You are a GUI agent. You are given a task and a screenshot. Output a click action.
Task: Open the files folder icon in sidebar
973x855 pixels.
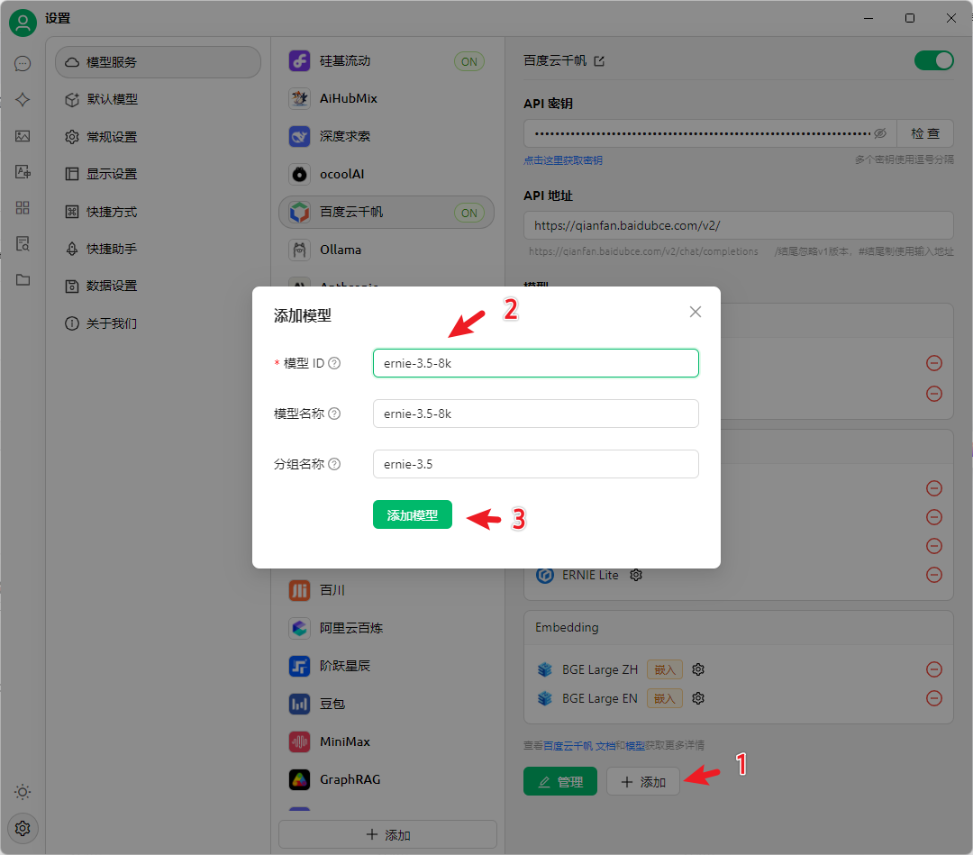23,280
